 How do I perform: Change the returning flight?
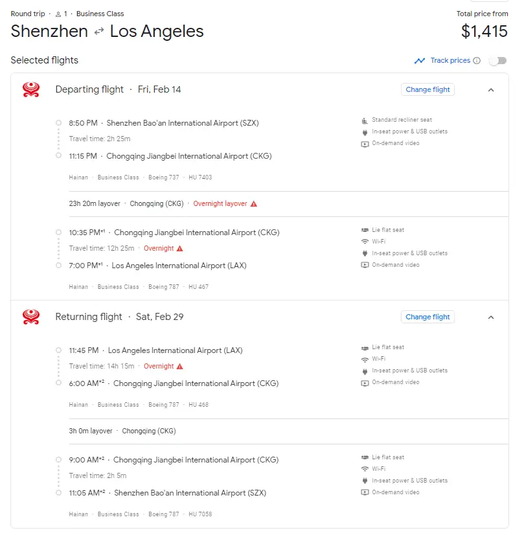tap(427, 317)
